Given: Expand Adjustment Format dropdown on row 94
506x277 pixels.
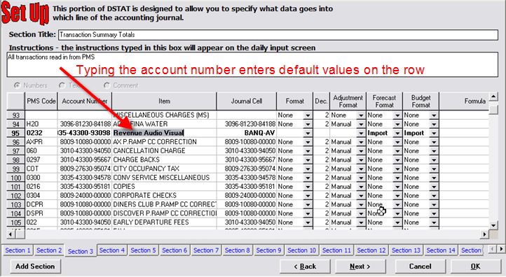Looking at the screenshot, I should [x=361, y=125].
